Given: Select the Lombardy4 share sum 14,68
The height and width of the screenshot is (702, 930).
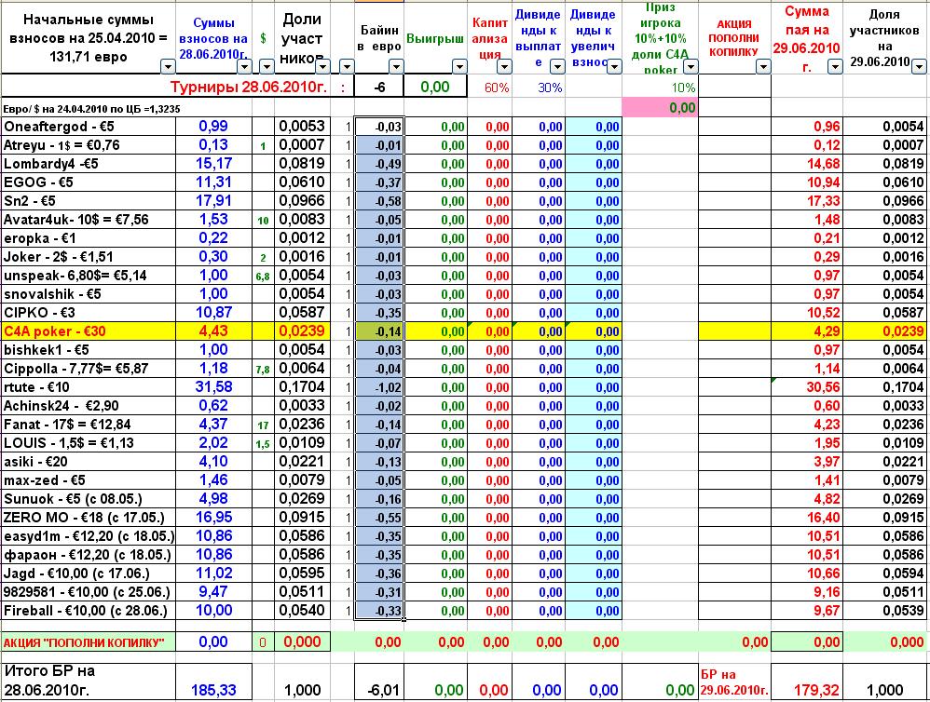Looking at the screenshot, I should [x=807, y=164].
